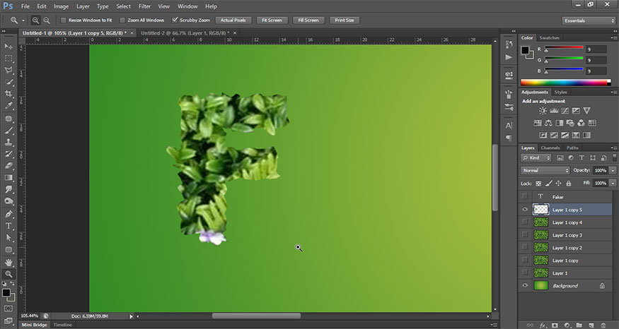Open the status bar info arrow
The image size is (619, 329).
pyautogui.click(x=132, y=316)
